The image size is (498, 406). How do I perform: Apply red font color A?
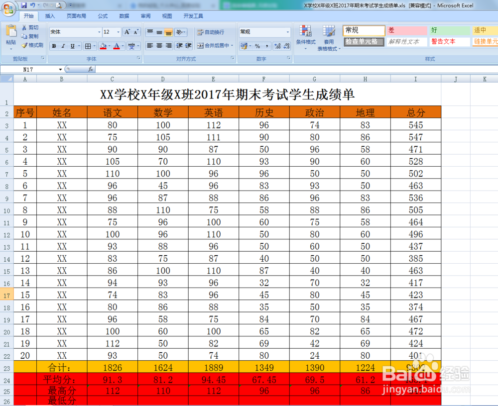pyautogui.click(x=117, y=46)
